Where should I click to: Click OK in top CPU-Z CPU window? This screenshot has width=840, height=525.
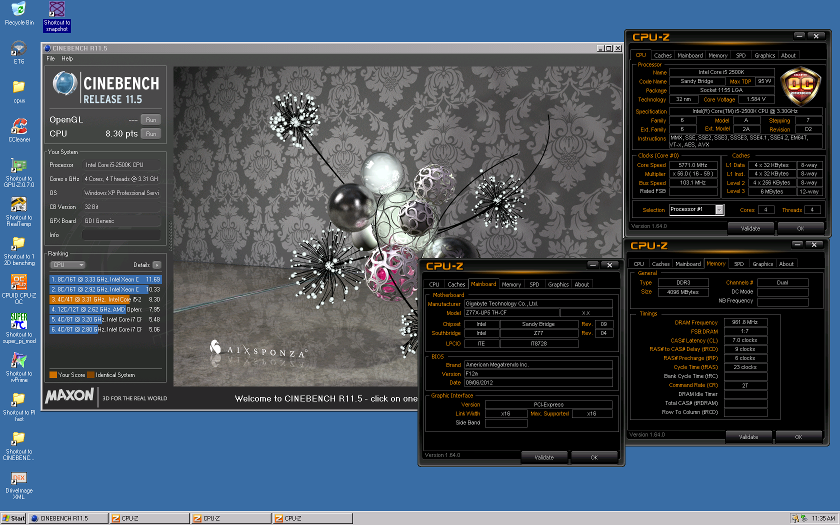[x=800, y=228]
